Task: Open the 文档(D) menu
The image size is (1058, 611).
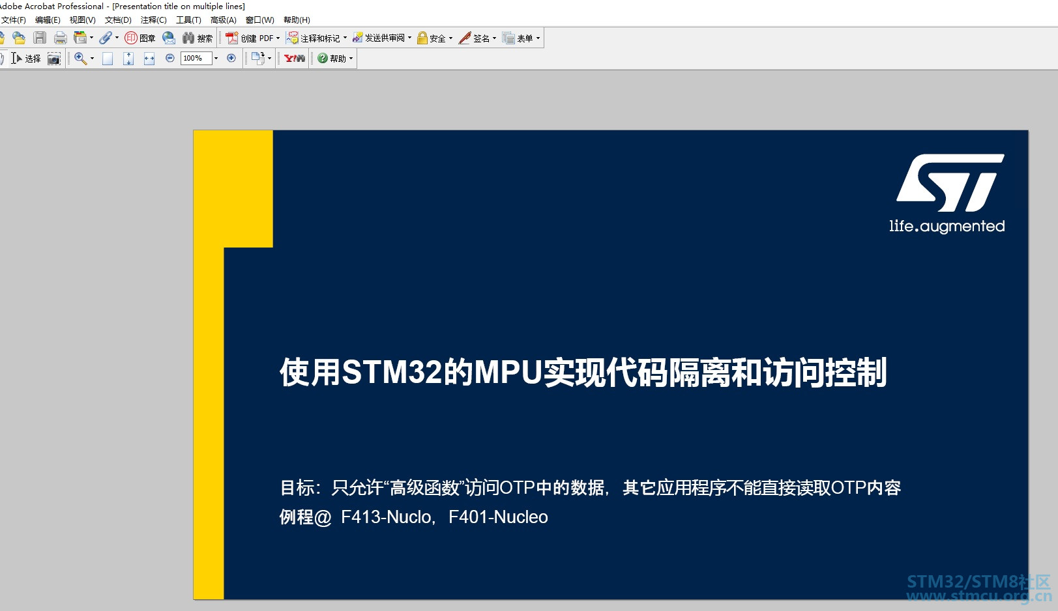Action: click(x=118, y=20)
